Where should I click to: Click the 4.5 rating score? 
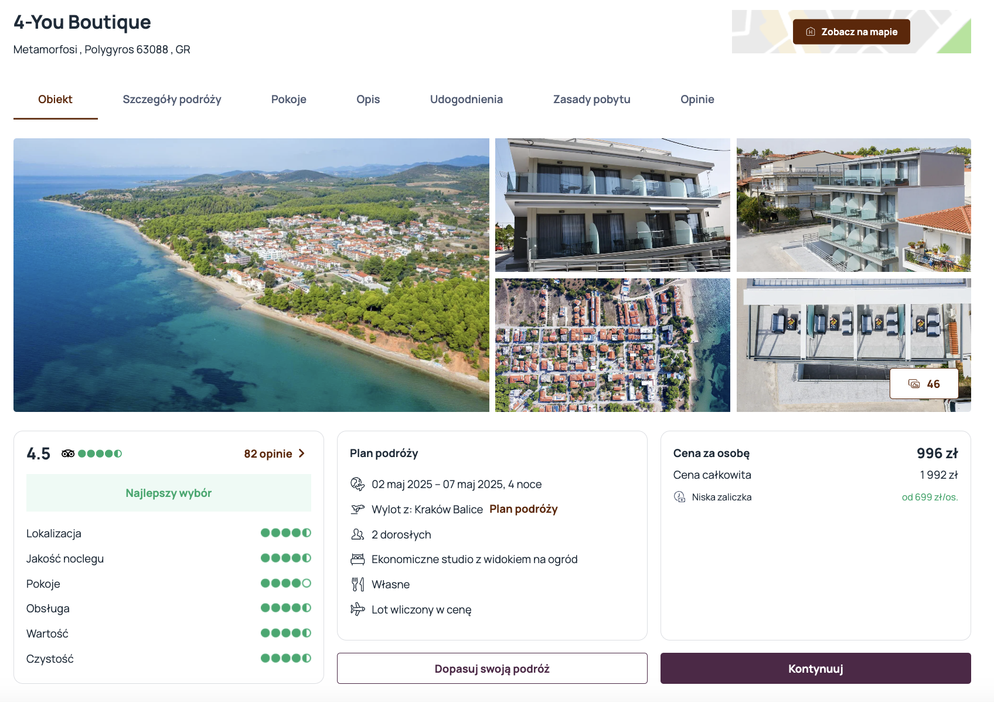pyautogui.click(x=39, y=454)
